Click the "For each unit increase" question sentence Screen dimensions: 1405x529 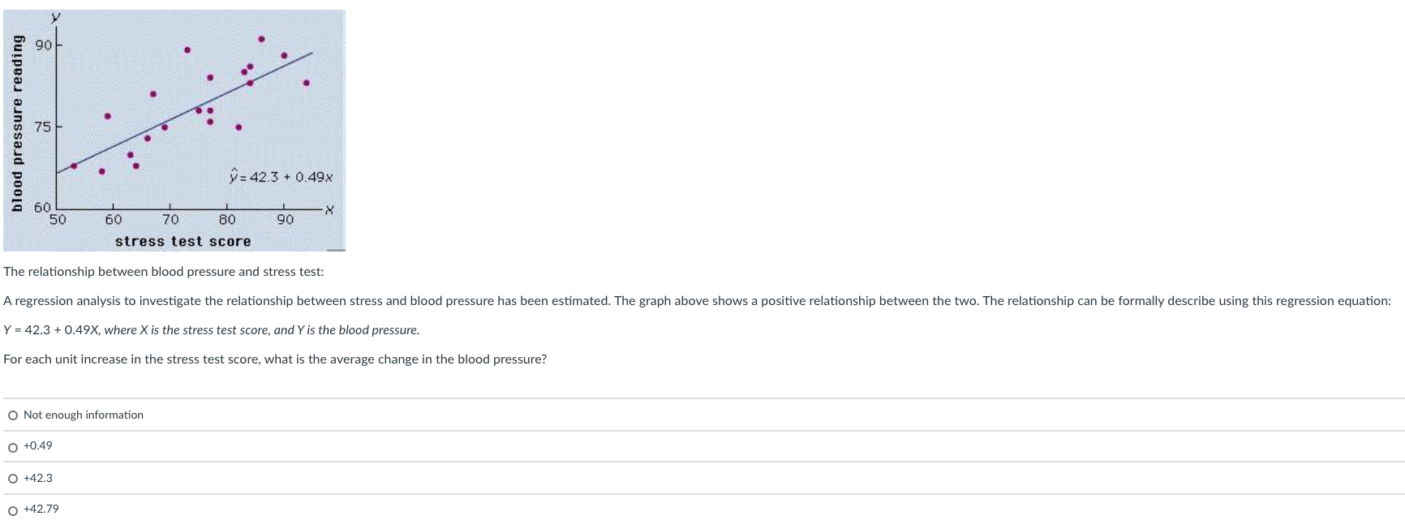pos(275,359)
